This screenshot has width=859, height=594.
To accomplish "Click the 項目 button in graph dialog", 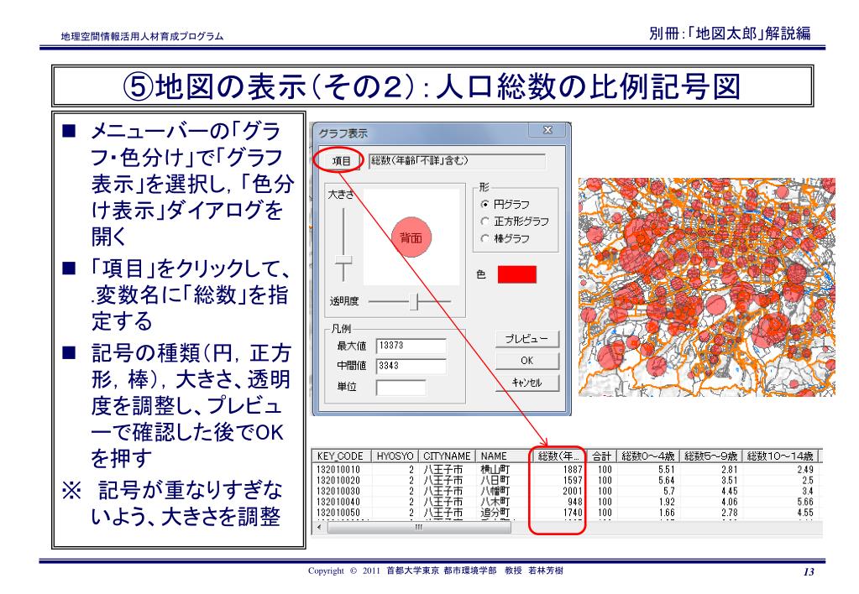I will [x=341, y=160].
